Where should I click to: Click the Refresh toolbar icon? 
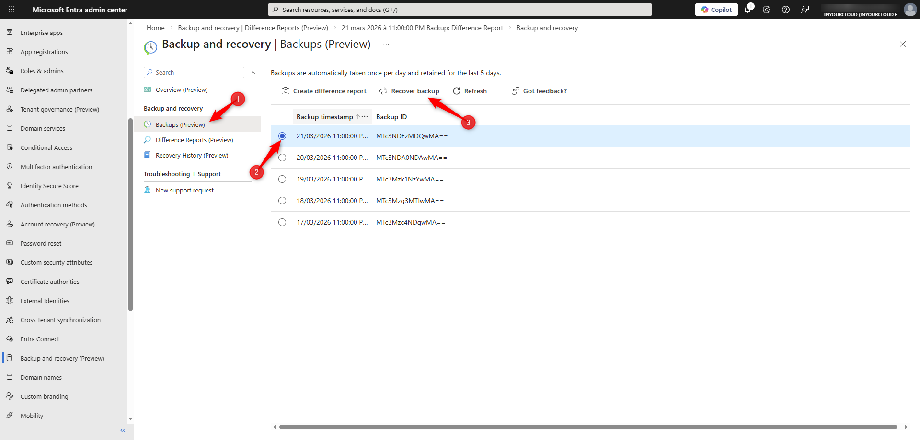(x=457, y=91)
